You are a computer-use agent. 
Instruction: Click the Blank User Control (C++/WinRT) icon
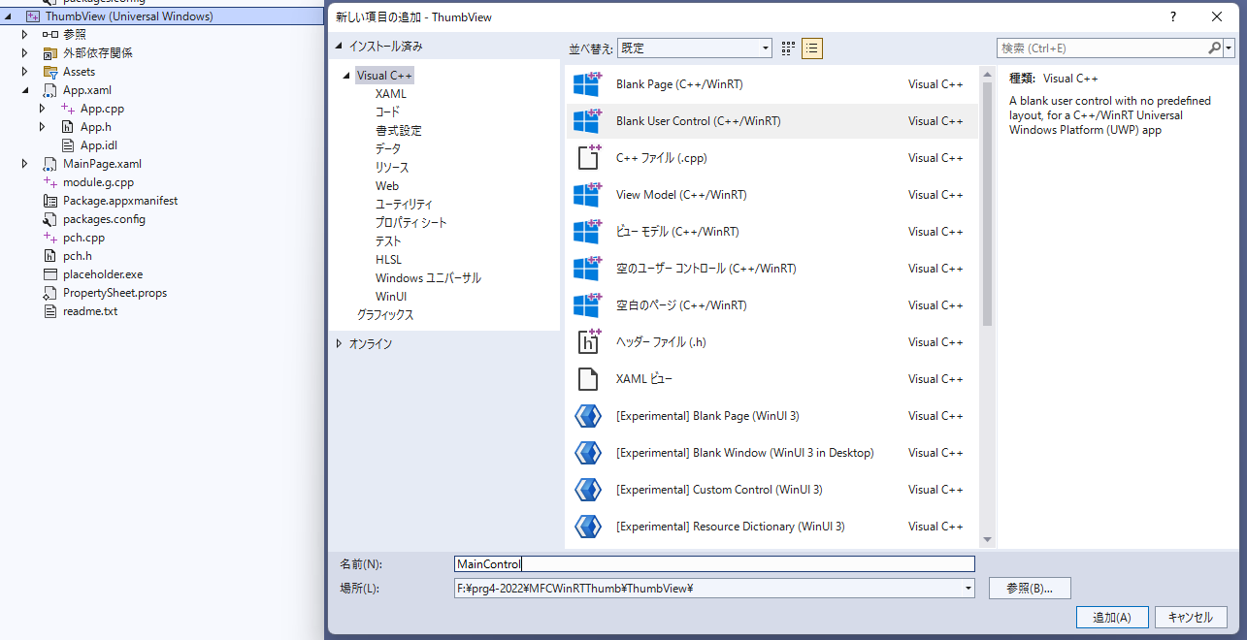[x=587, y=121]
